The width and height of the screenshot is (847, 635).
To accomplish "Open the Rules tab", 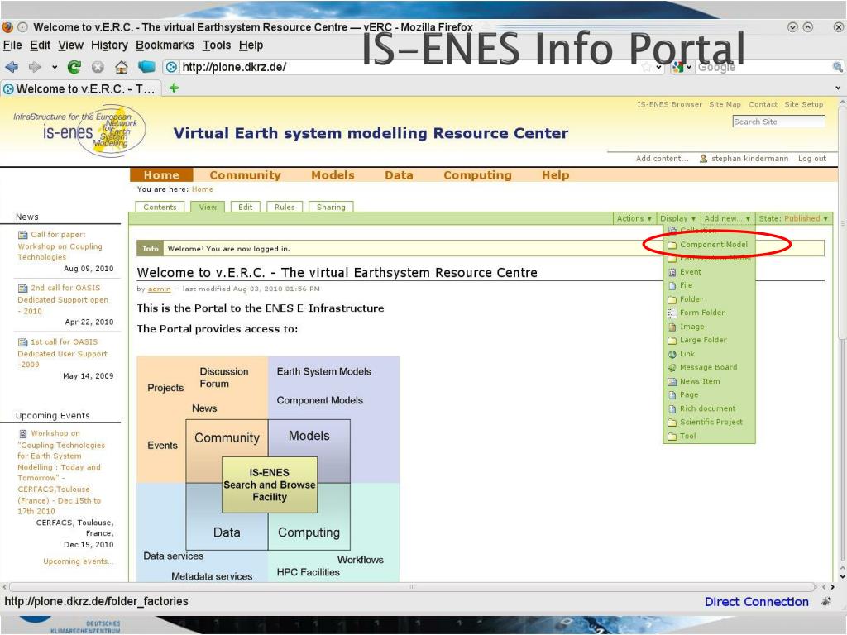I will tap(285, 208).
